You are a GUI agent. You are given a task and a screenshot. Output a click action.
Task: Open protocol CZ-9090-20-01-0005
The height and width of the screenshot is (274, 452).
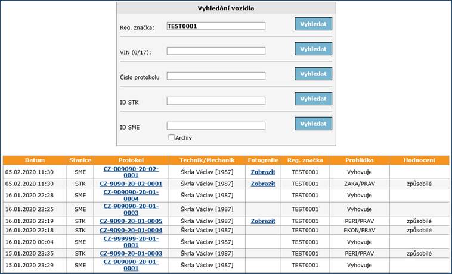[131, 221]
